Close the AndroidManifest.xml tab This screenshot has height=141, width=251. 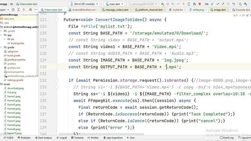(x=98, y=10)
